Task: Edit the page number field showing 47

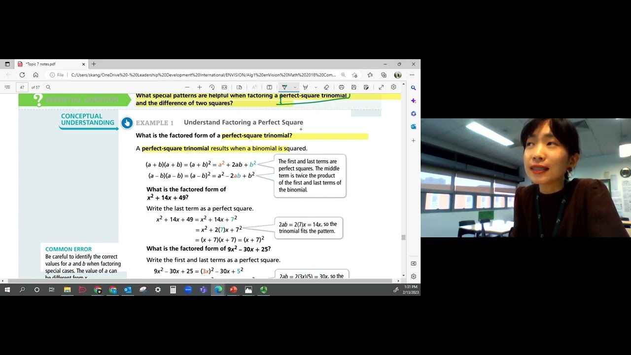Action: pyautogui.click(x=22, y=87)
